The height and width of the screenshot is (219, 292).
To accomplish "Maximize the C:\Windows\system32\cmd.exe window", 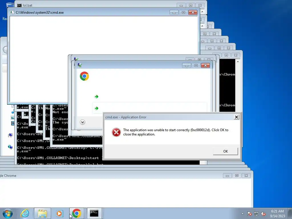I will (183, 12).
